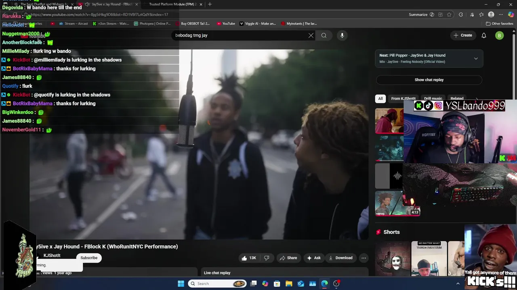Click the Ask button under the video
Image resolution: width=517 pixels, height=290 pixels.
314,258
